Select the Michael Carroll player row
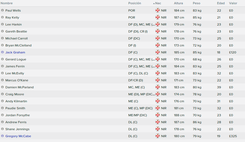The height and width of the screenshot is (142, 245). 123,38
